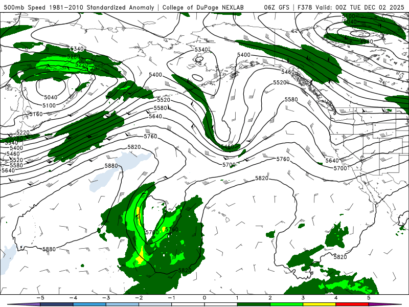
Task: Click the colorbar tick label '4'
Action: 336,298
